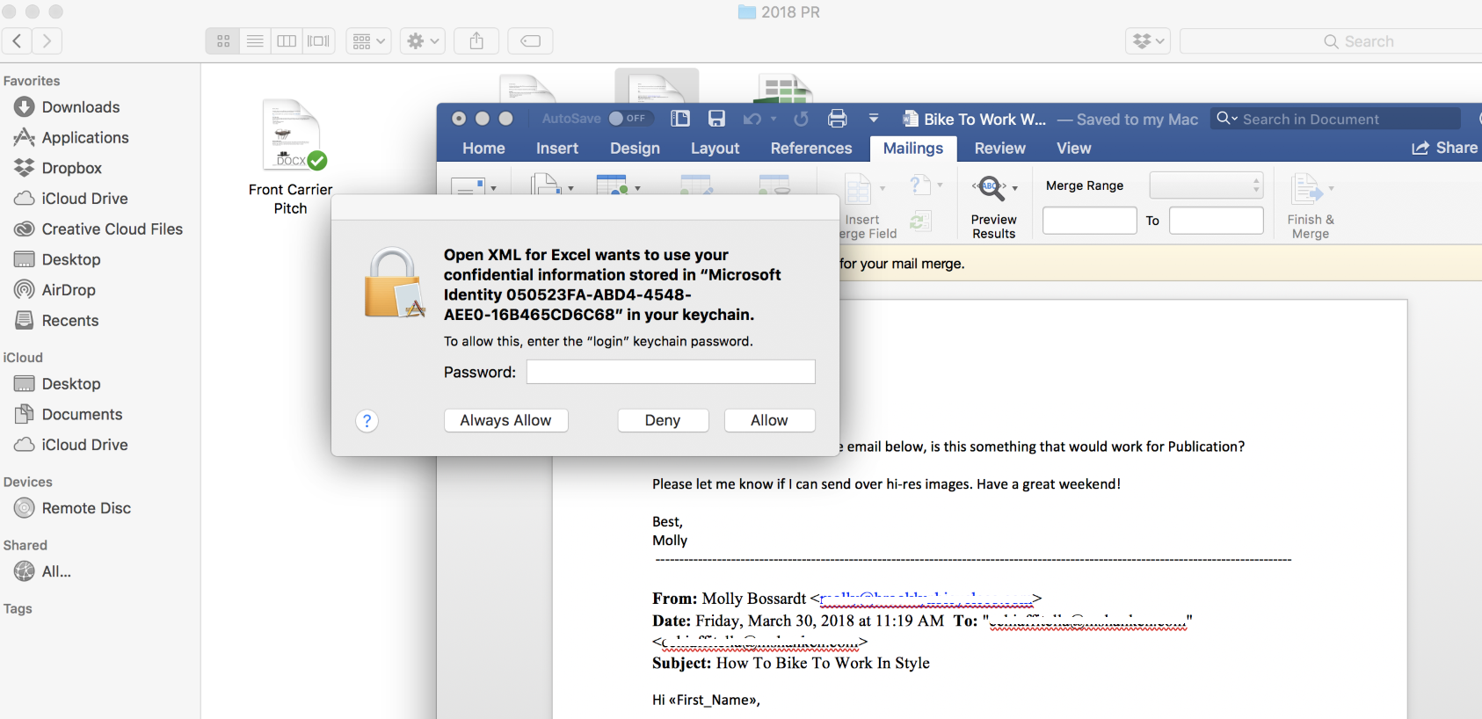Image resolution: width=1482 pixels, height=719 pixels.
Task: Open the Dropbox toolbar dropdown in Finder
Action: click(1148, 40)
